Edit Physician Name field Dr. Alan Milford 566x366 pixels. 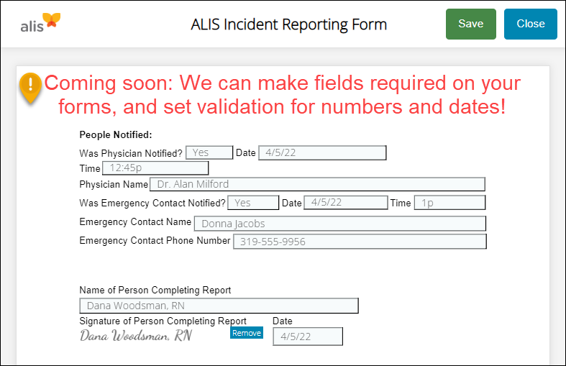(317, 184)
